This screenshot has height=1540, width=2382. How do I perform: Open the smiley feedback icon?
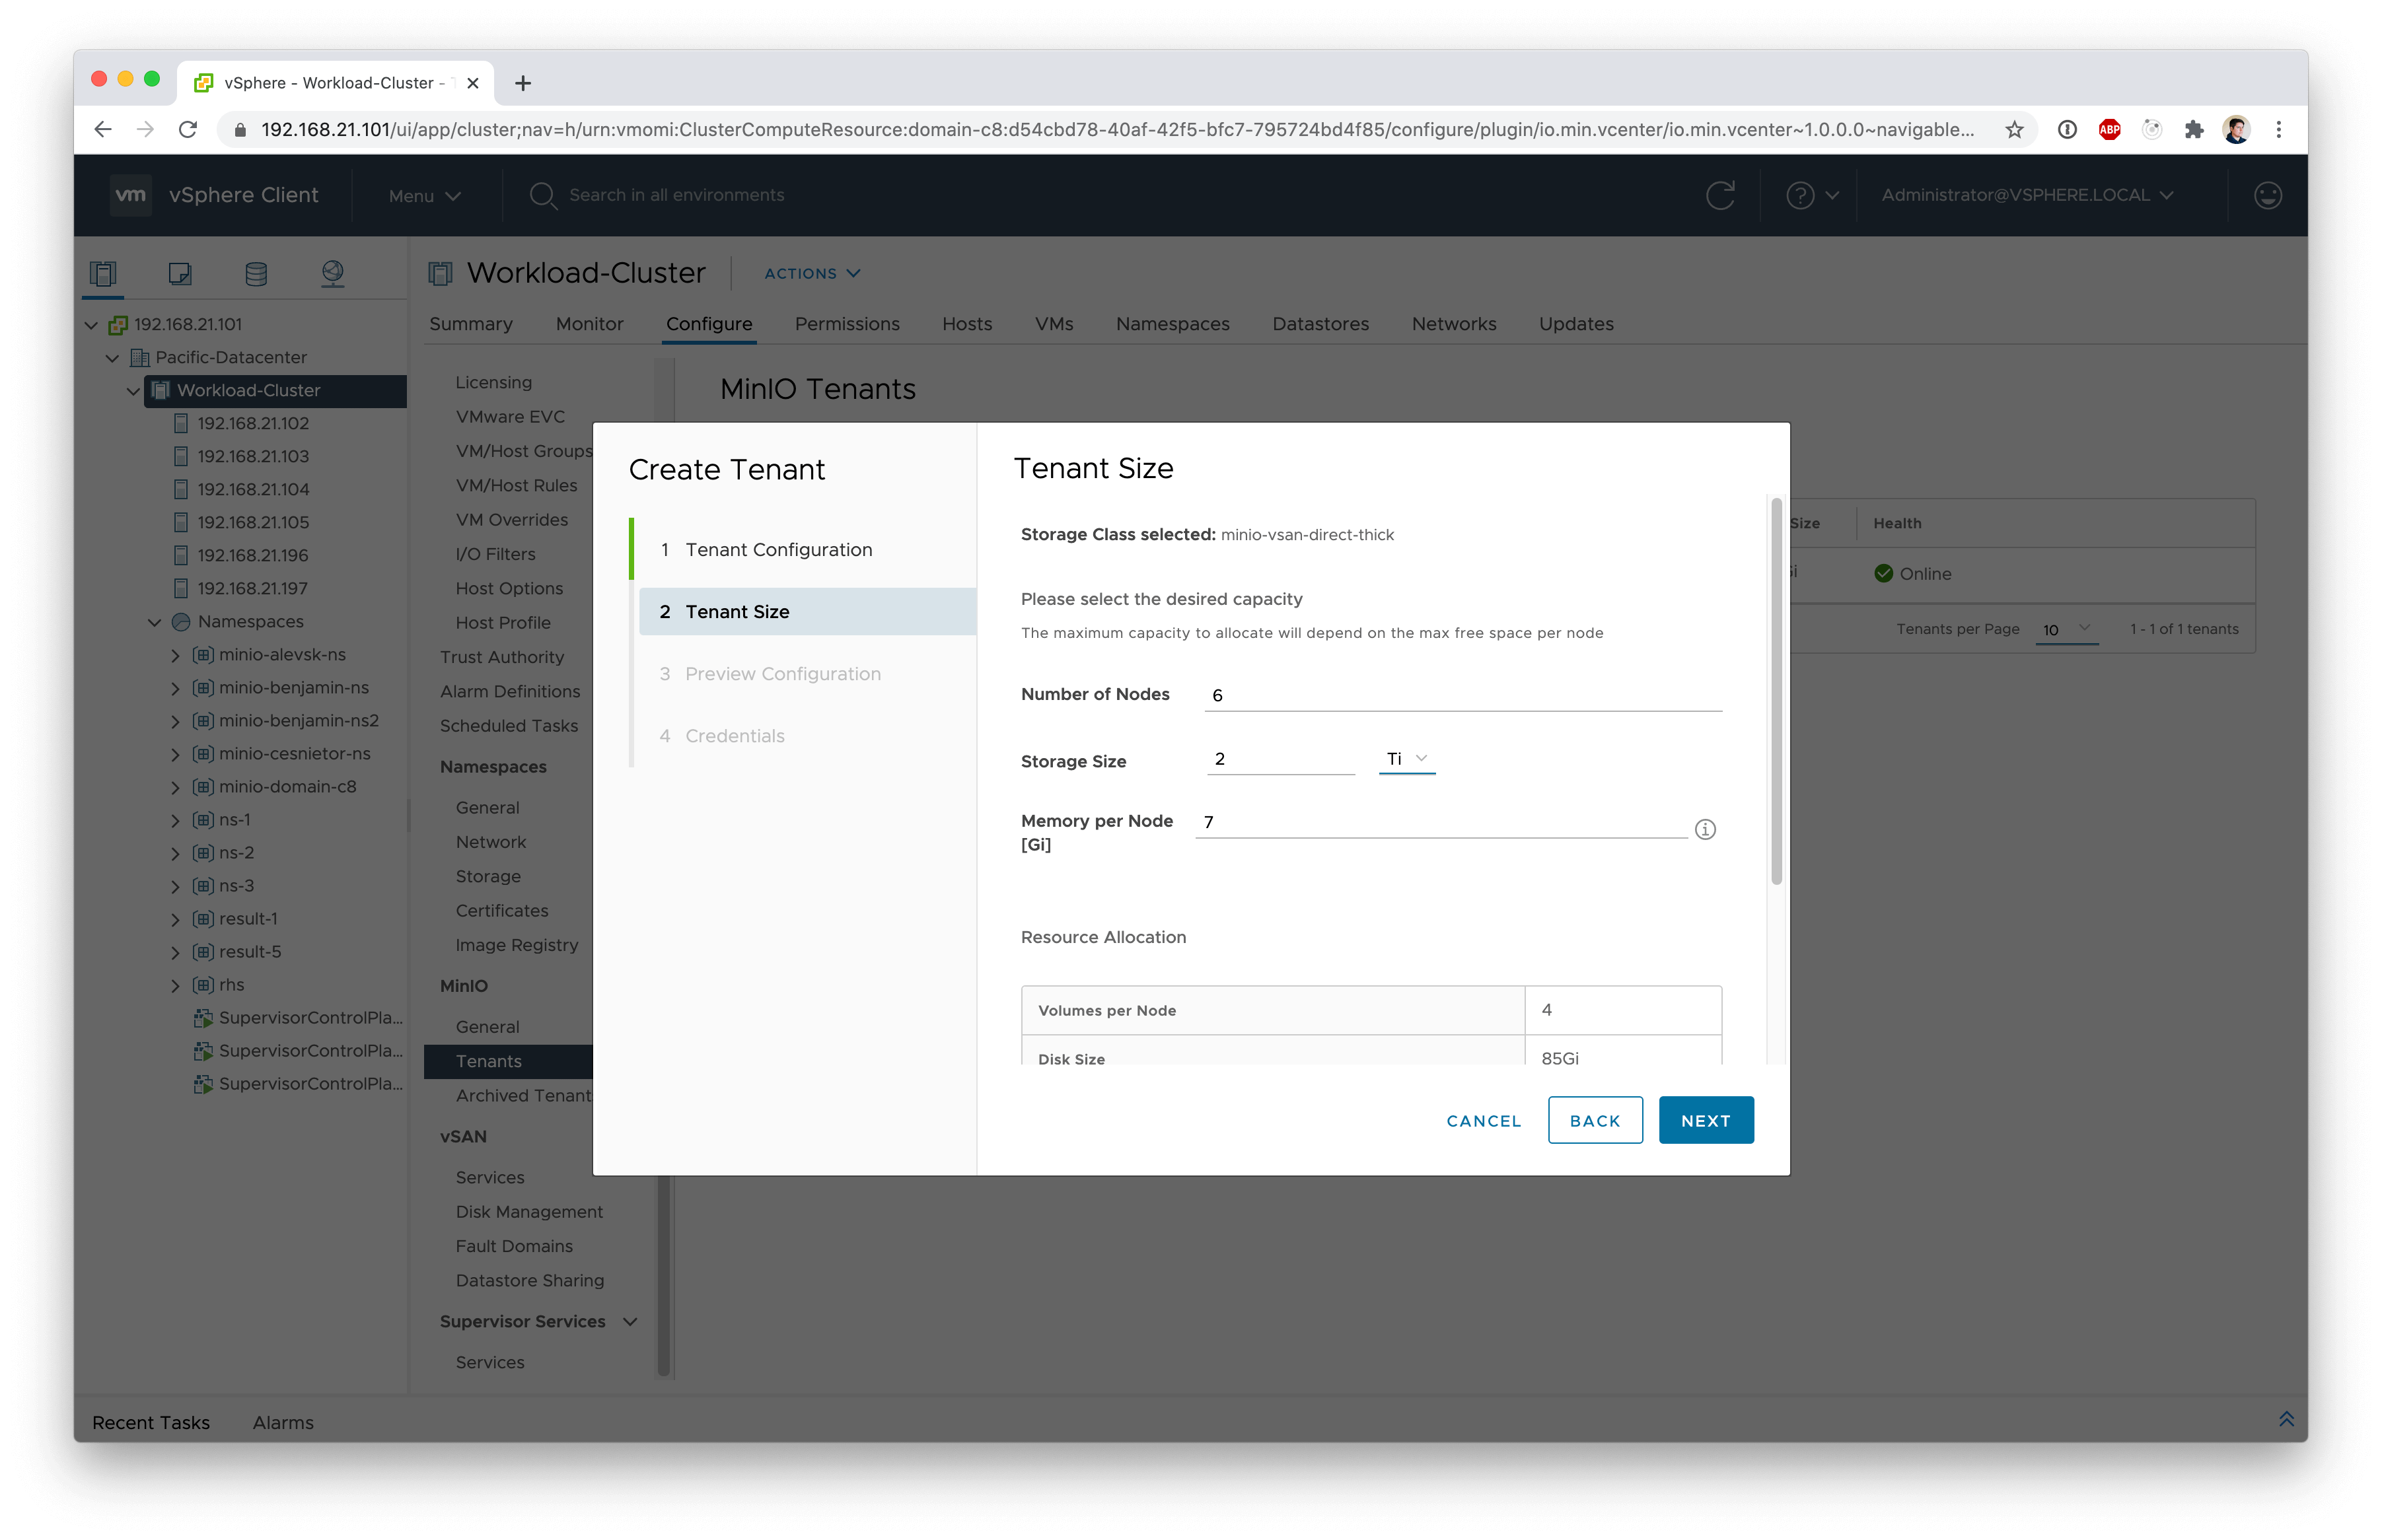(x=2267, y=195)
